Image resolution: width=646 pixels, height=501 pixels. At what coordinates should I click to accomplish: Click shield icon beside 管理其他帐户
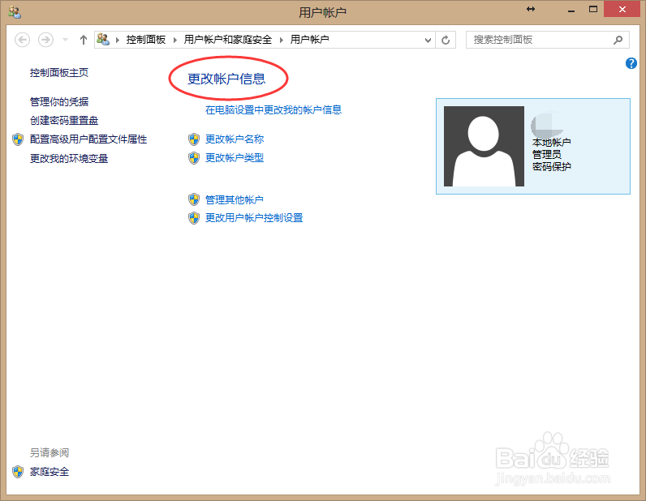194,200
